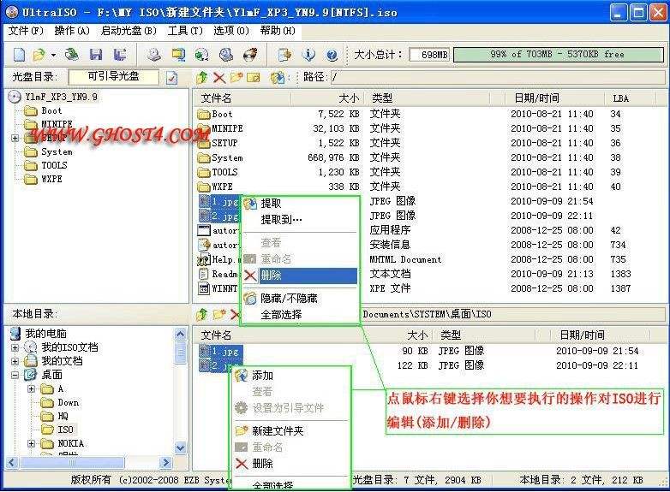670x492 pixels.
Task: Click the Compress ISO toolbar icon
Action: pyautogui.click(x=178, y=55)
